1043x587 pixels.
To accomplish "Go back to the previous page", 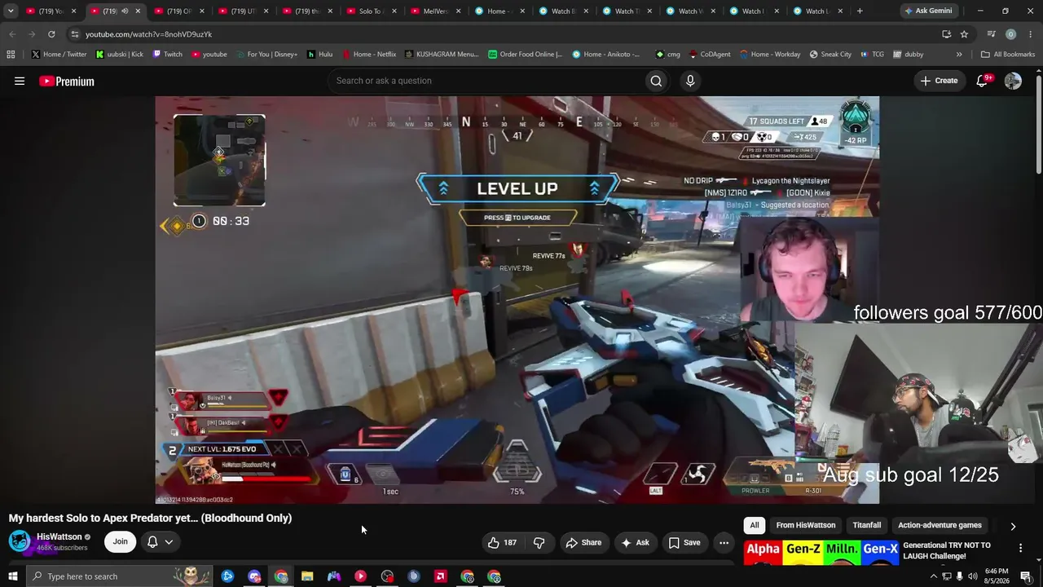I will [x=12, y=34].
